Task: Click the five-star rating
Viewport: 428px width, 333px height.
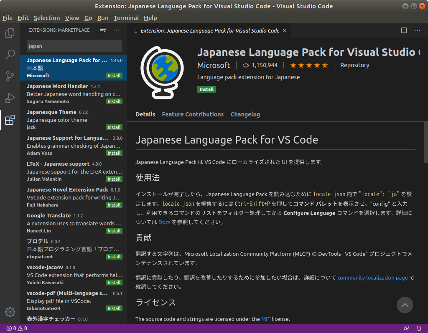Action: coord(309,66)
